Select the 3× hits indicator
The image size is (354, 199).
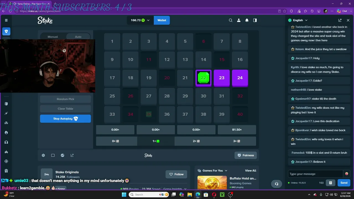(x=236, y=141)
